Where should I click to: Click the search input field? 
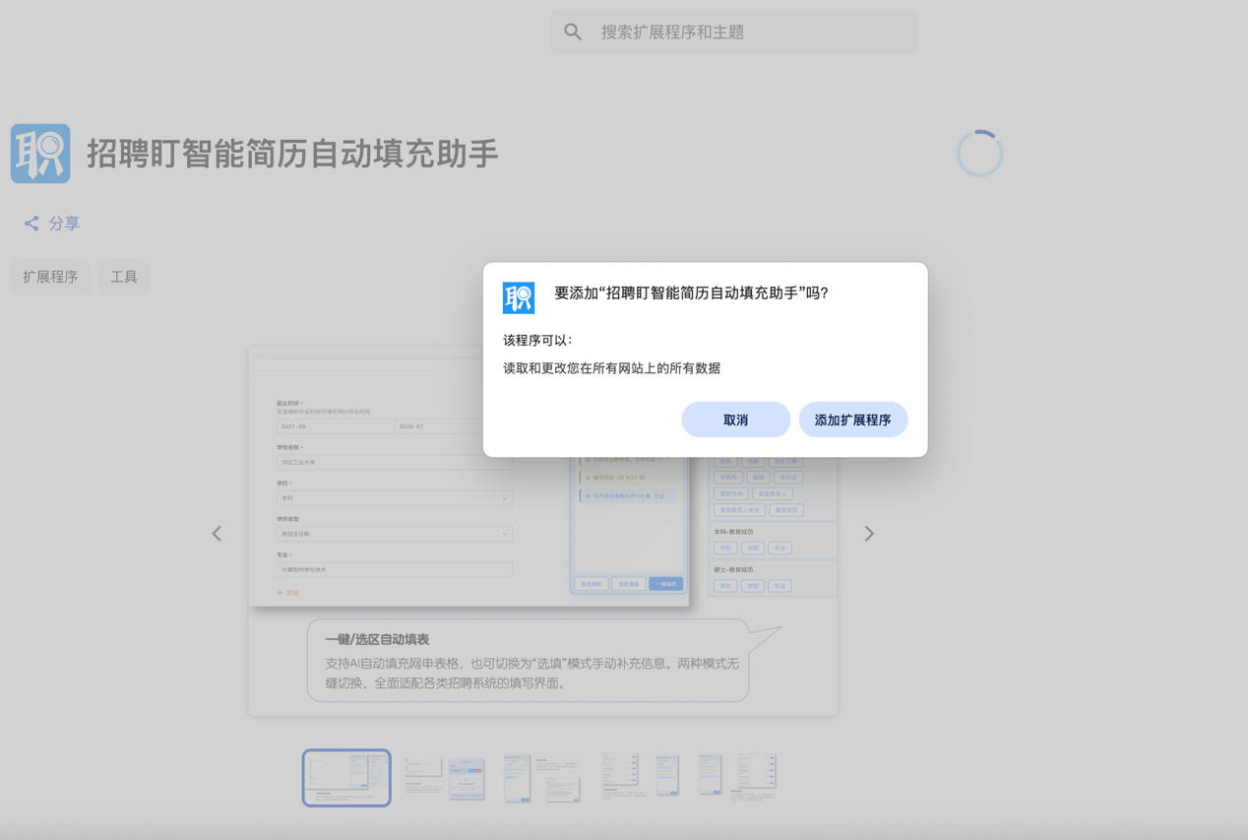[733, 31]
